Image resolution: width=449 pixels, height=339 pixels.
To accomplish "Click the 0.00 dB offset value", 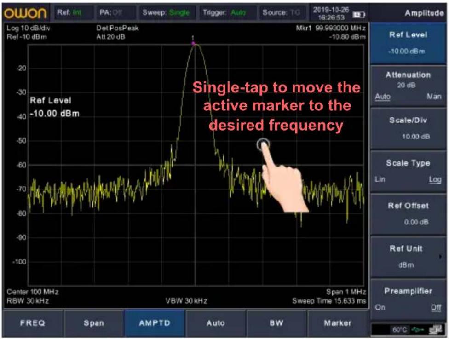I will coord(416,222).
